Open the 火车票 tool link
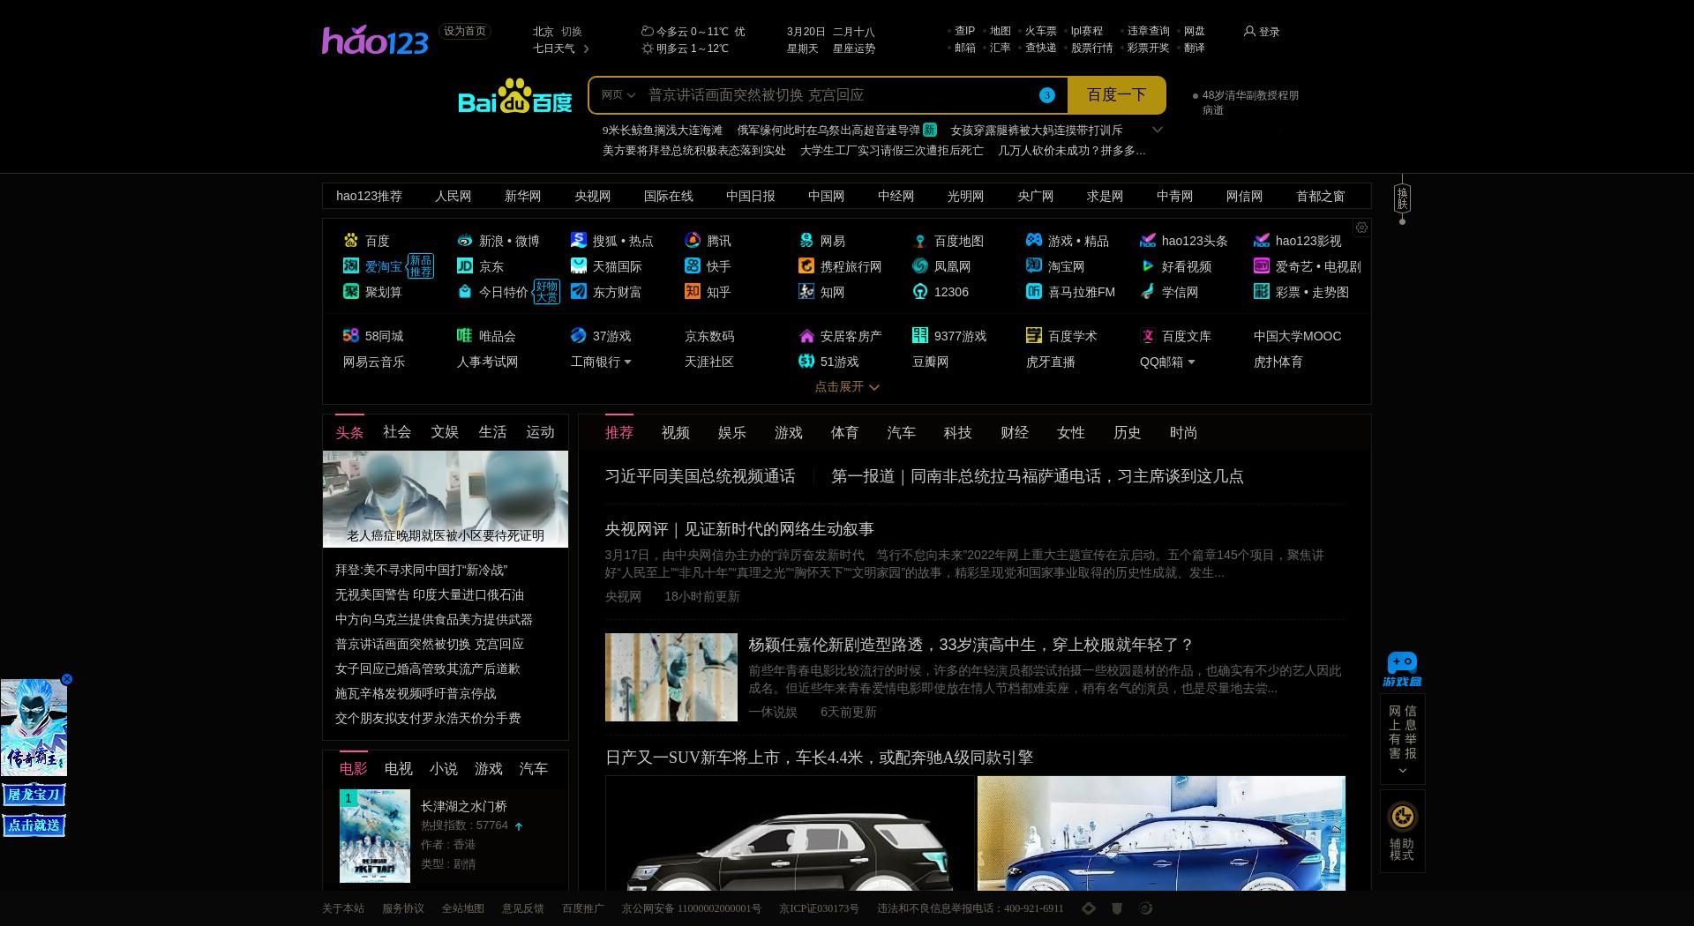1694x926 pixels. click(1041, 31)
